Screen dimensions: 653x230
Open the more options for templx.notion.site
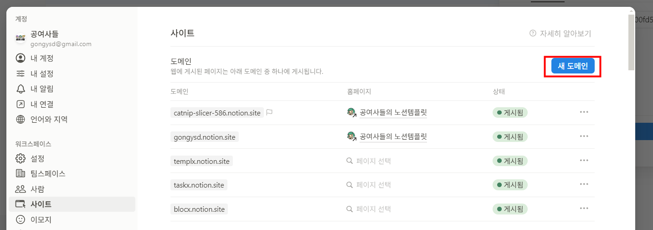click(x=584, y=161)
